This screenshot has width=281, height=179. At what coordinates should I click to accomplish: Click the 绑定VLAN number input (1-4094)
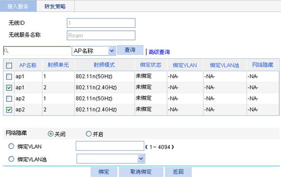coord(110,146)
